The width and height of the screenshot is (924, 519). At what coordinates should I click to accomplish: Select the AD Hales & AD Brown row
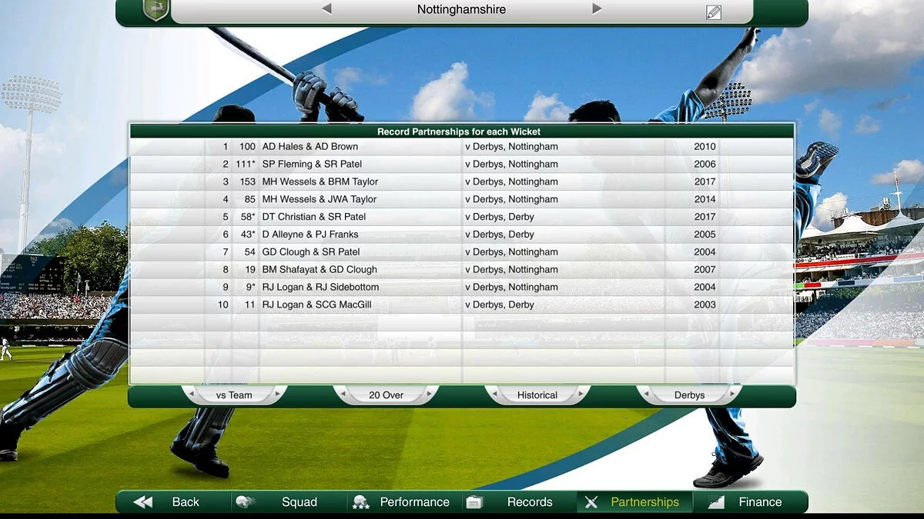tap(461, 146)
